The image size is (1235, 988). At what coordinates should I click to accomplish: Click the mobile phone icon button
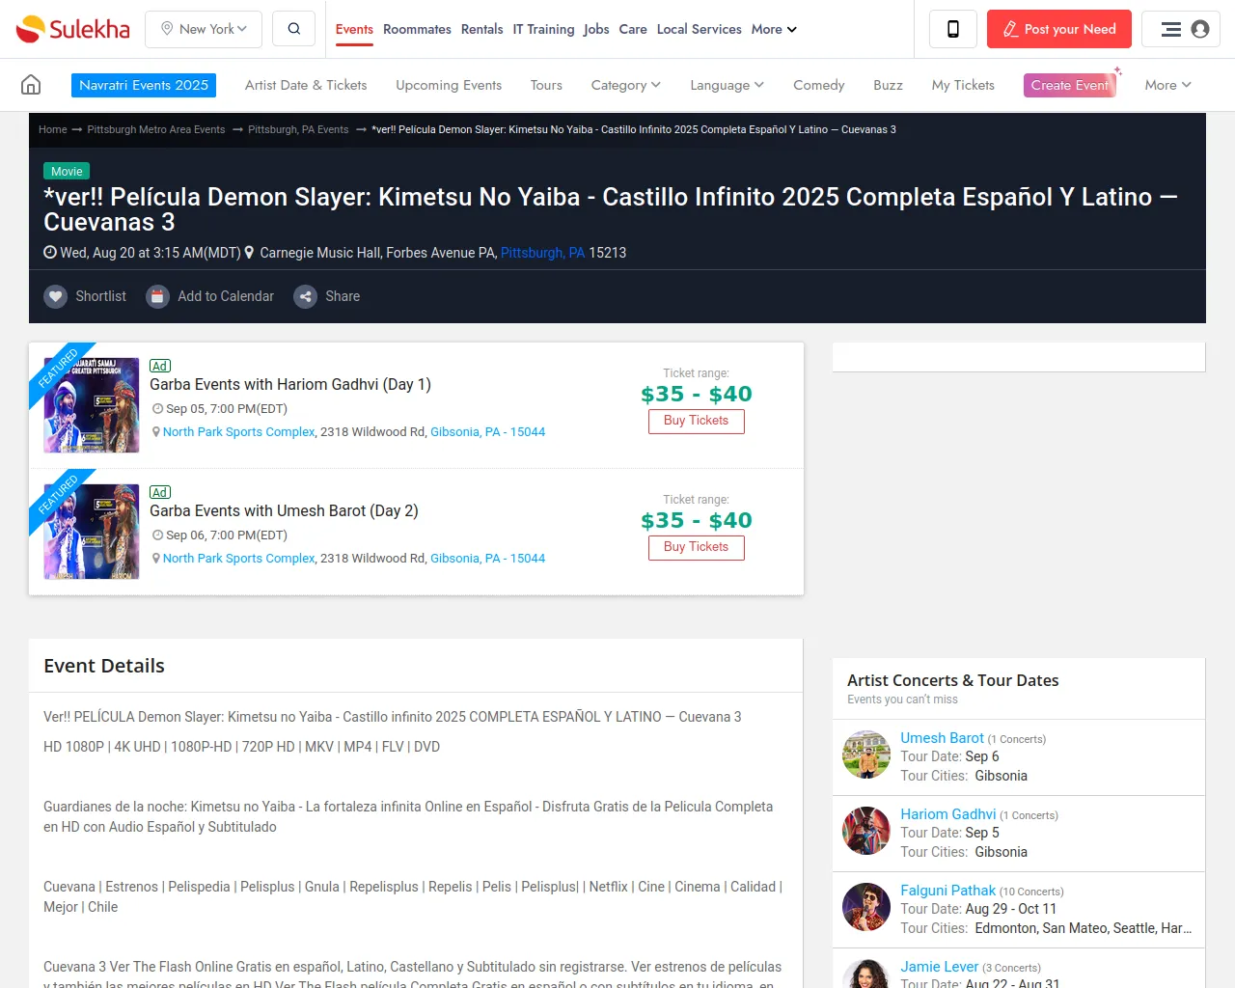coord(953,29)
